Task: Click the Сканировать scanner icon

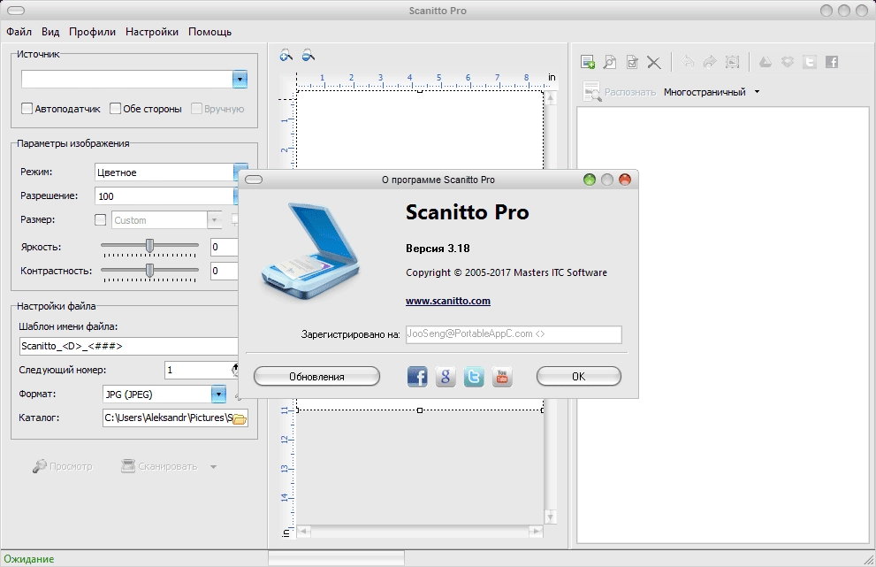Action: click(128, 466)
